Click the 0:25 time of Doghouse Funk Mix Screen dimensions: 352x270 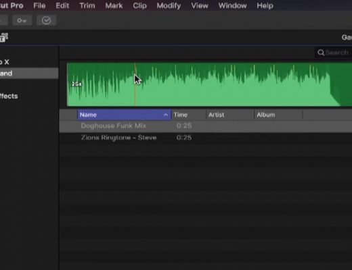pyautogui.click(x=184, y=126)
